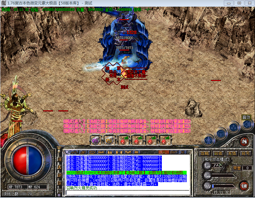Drink the red potion in quick slot 6
The width and height of the screenshot is (255, 198).
click(x=164, y=140)
